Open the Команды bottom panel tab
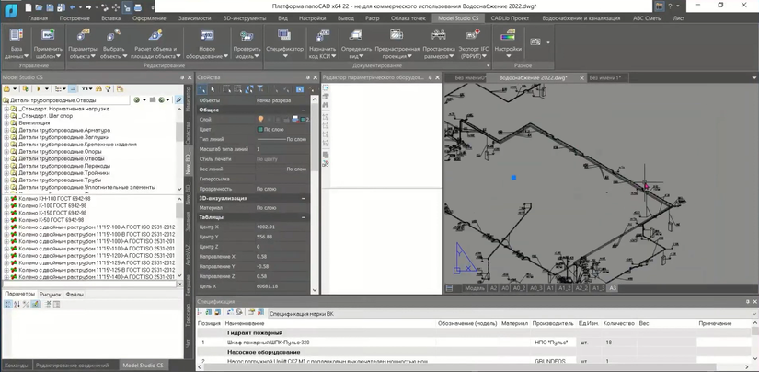Screen dimensions: 759x372 coord(16,366)
